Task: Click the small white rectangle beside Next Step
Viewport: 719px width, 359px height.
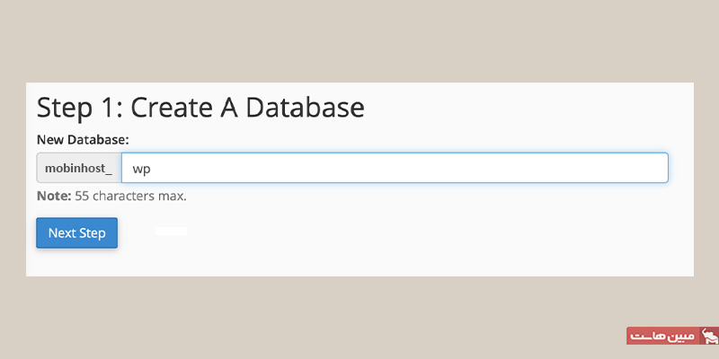Action: point(171,232)
